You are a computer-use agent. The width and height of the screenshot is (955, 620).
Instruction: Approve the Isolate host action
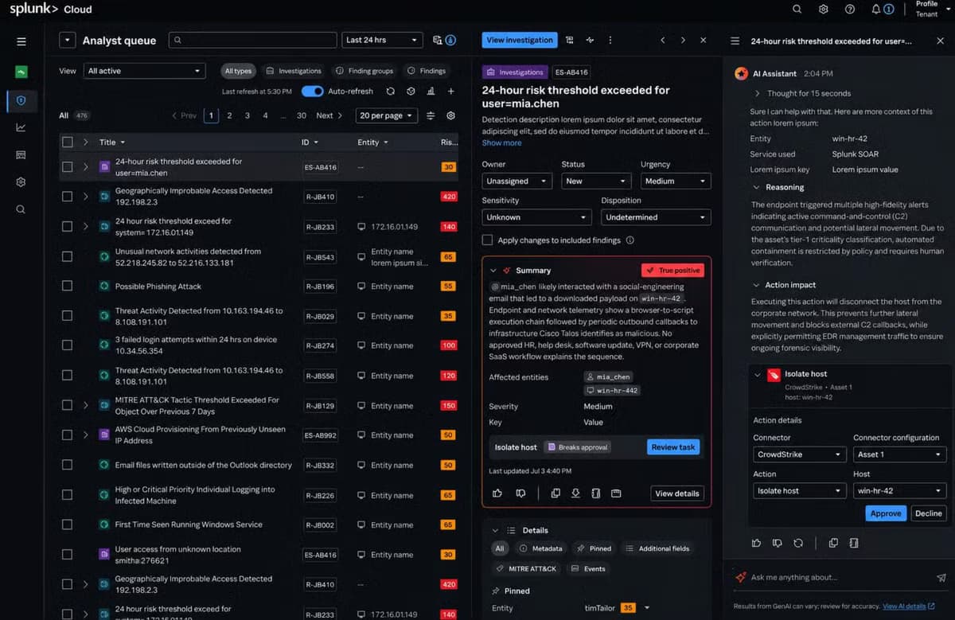pos(885,513)
